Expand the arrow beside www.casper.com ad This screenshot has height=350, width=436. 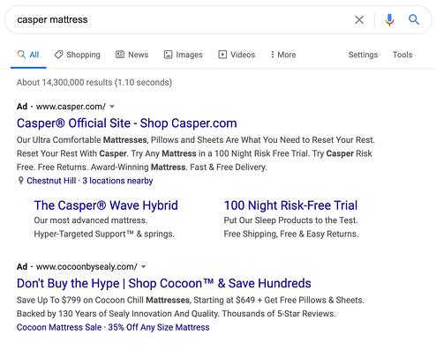[112, 107]
